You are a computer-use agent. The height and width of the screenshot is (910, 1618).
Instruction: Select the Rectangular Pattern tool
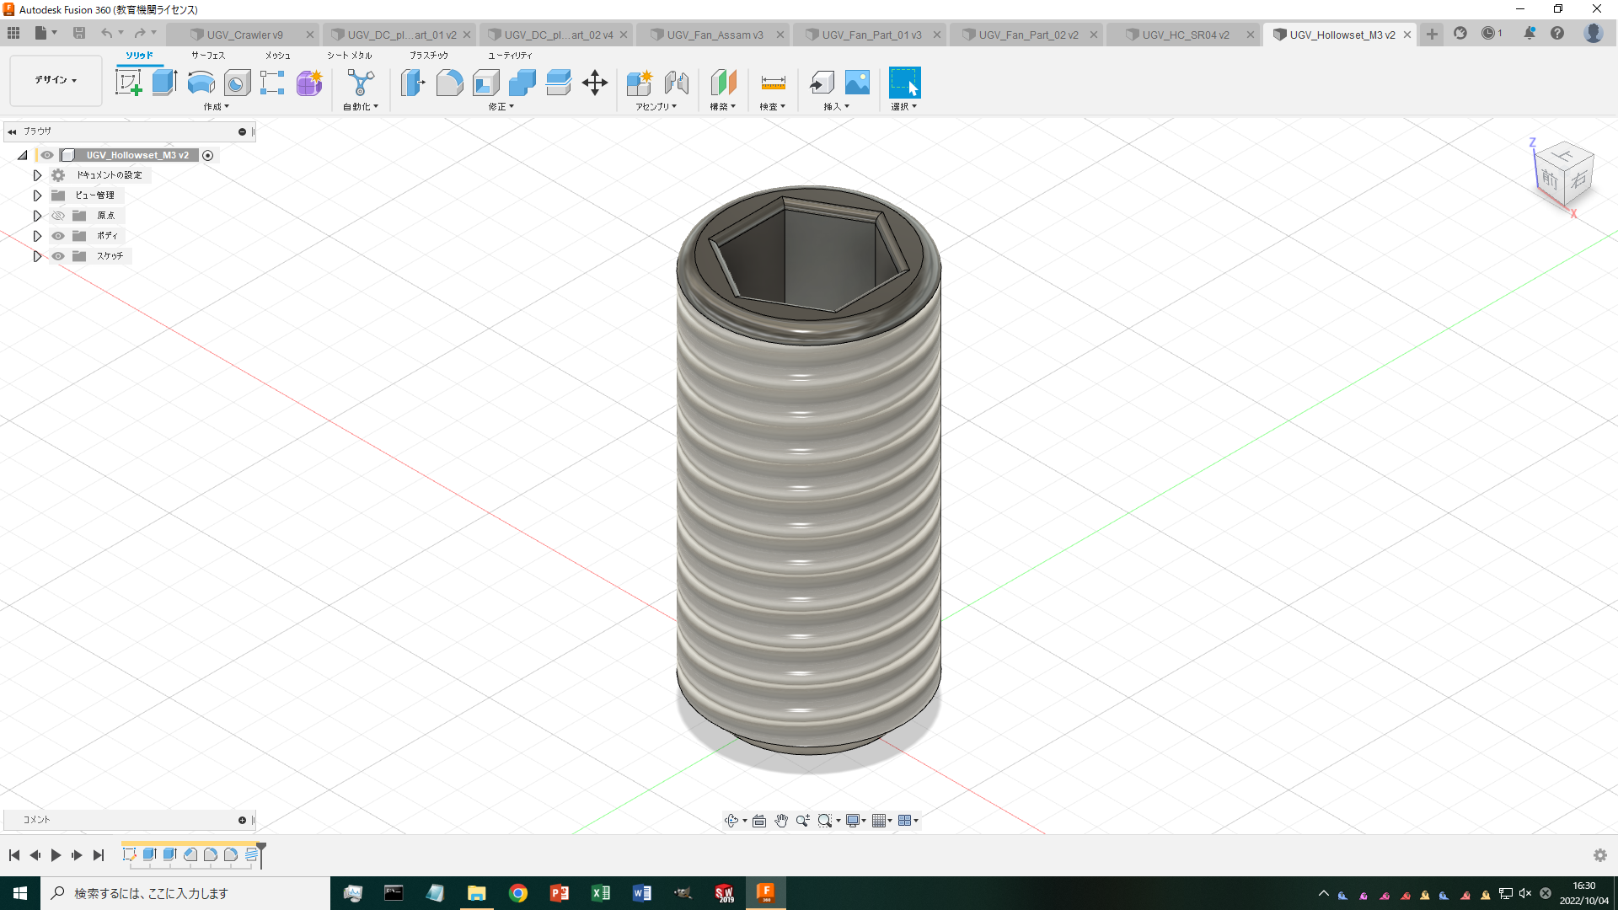pyautogui.click(x=272, y=83)
